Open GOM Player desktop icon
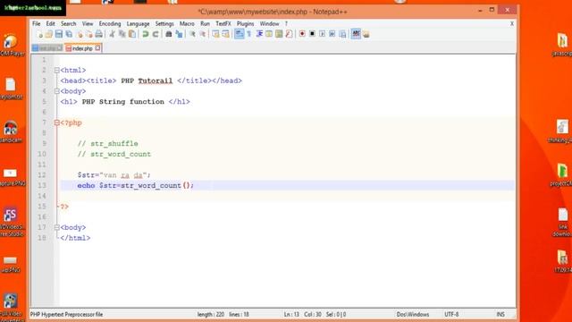Viewport: 572px width, 322px height. click(x=11, y=45)
